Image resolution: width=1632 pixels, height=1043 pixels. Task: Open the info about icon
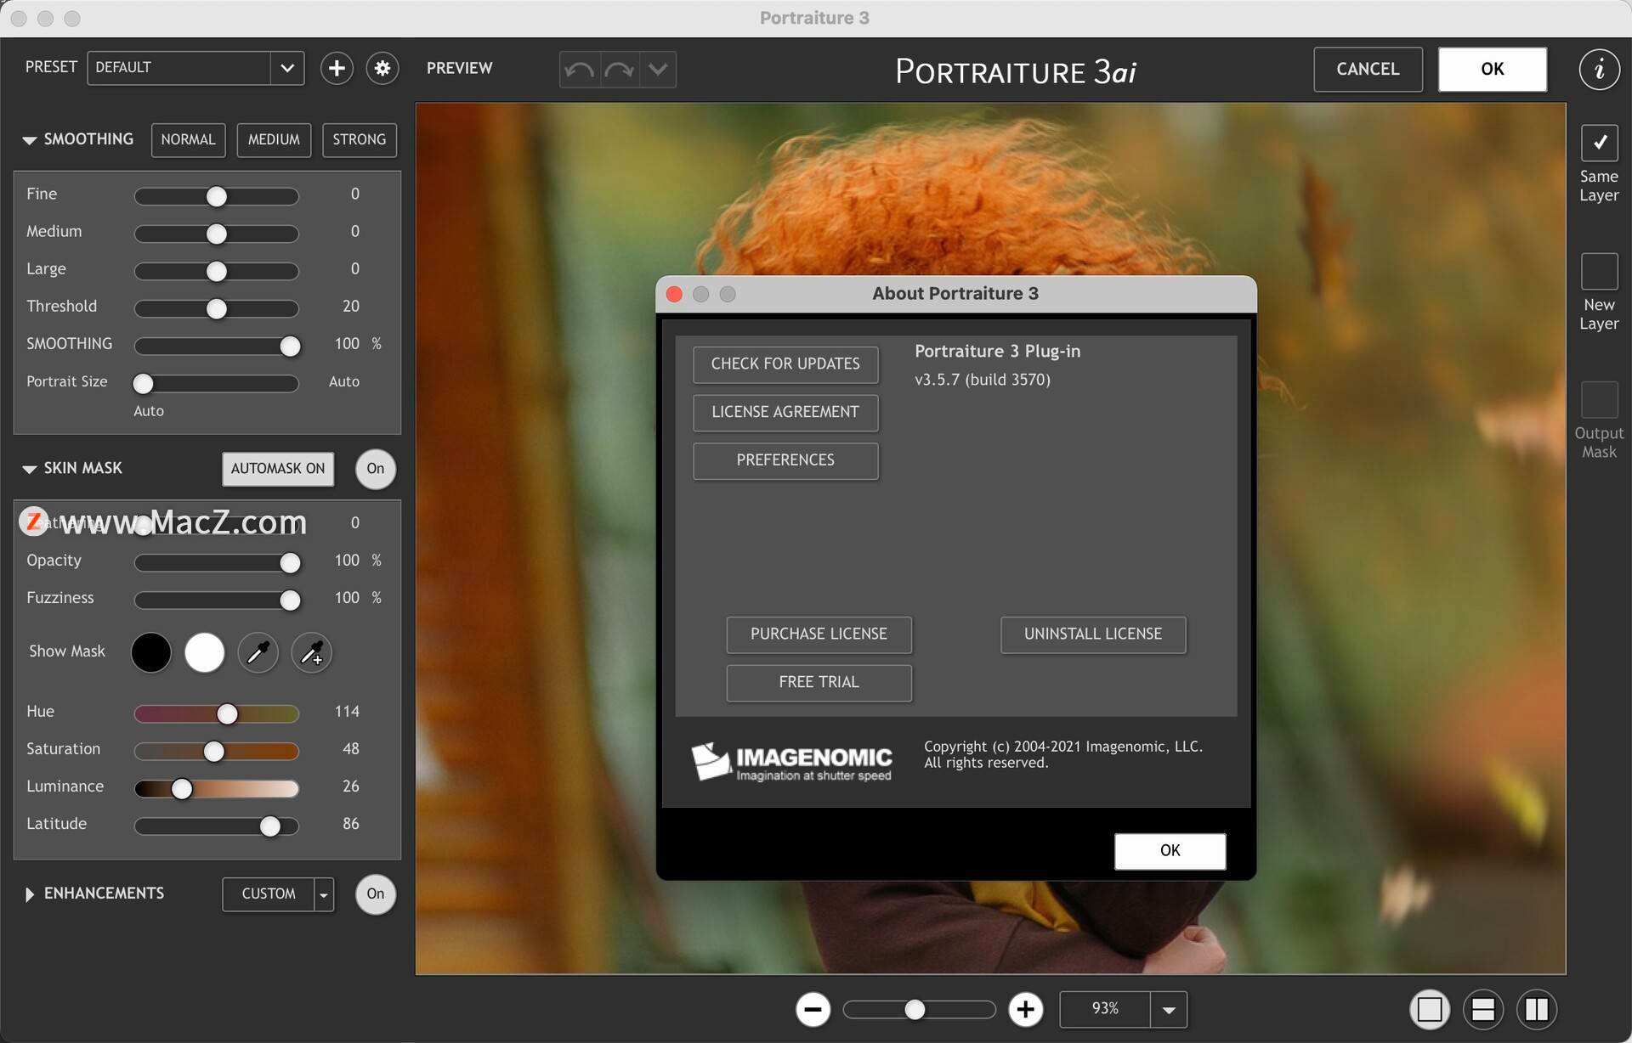pyautogui.click(x=1599, y=68)
